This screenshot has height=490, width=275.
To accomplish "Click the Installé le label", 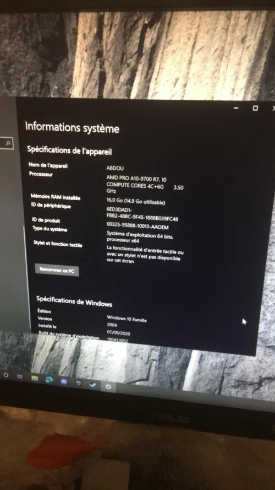I will pos(47,326).
